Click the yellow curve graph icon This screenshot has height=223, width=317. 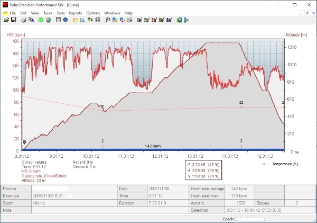76,20
